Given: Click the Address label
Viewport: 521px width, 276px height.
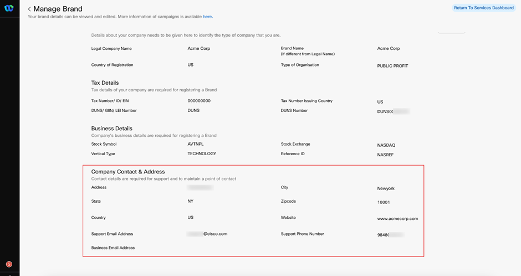Looking at the screenshot, I should pos(99,187).
